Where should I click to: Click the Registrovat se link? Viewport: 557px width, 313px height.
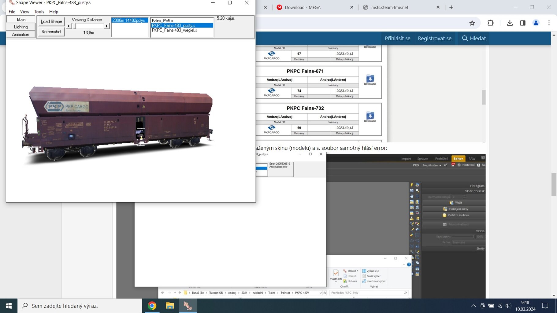[x=434, y=38]
